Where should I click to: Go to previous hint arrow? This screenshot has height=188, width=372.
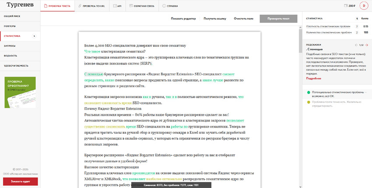(356, 45)
